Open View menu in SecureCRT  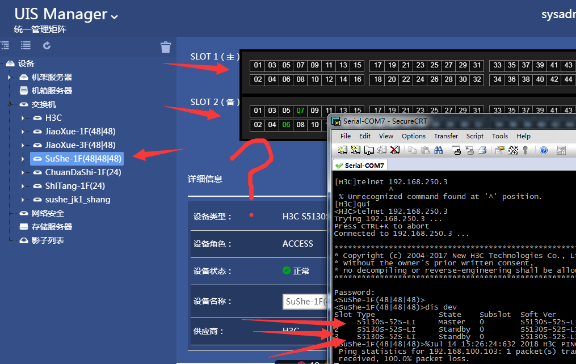click(386, 136)
